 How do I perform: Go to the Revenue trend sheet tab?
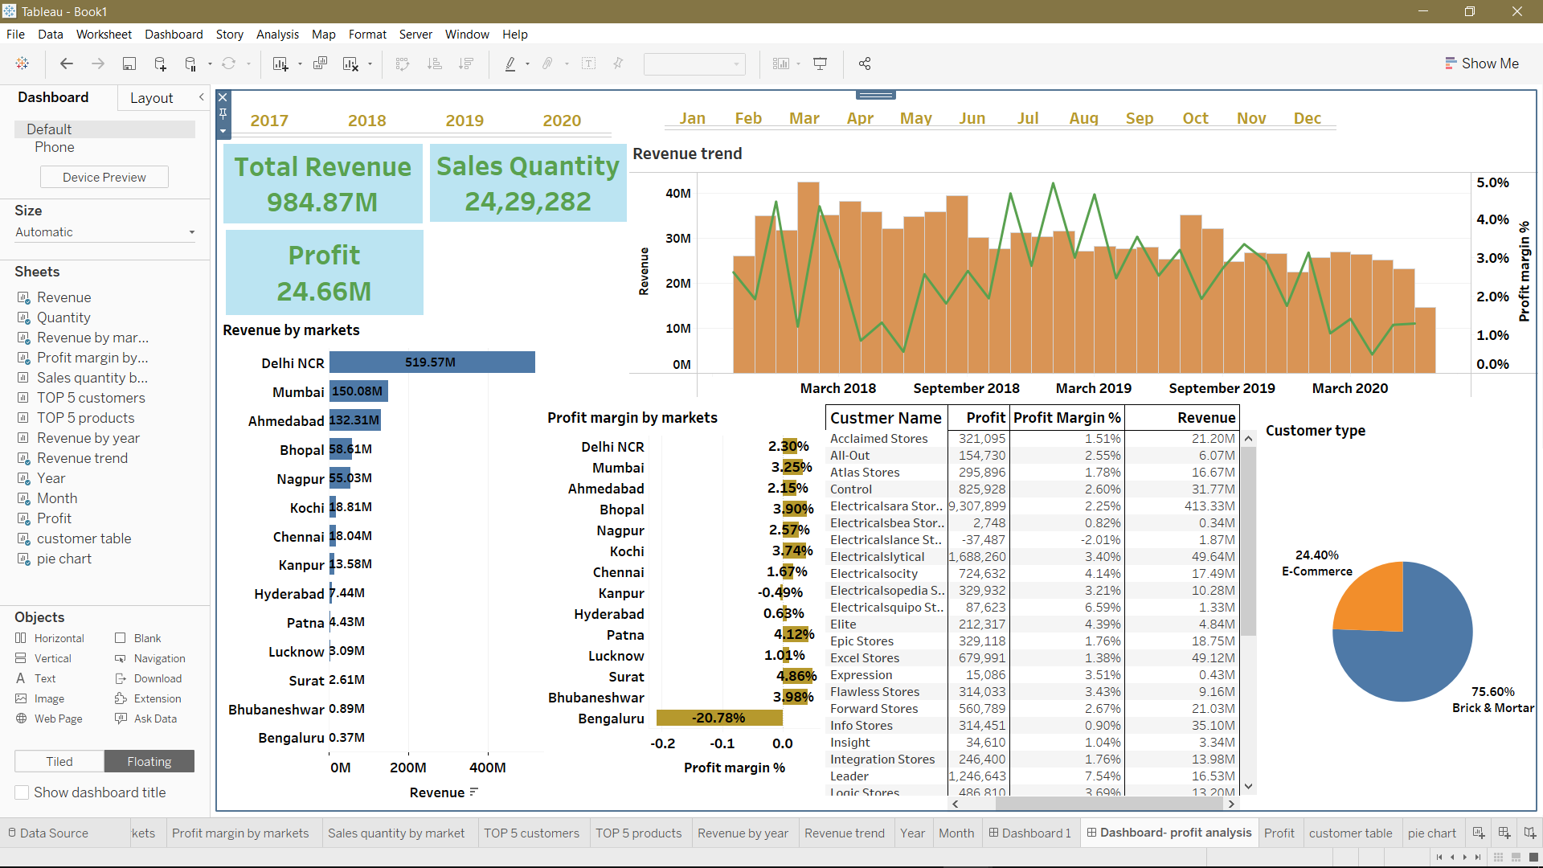pyautogui.click(x=845, y=833)
